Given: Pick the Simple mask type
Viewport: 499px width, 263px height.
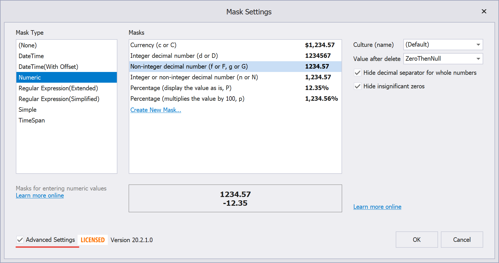Looking at the screenshot, I should 28,109.
